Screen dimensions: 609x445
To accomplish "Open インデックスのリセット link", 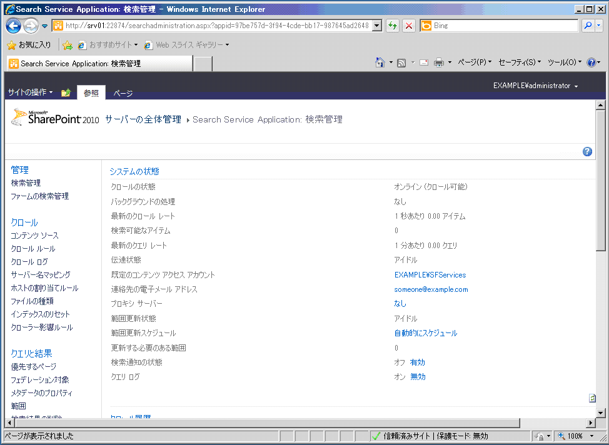I will coord(41,314).
